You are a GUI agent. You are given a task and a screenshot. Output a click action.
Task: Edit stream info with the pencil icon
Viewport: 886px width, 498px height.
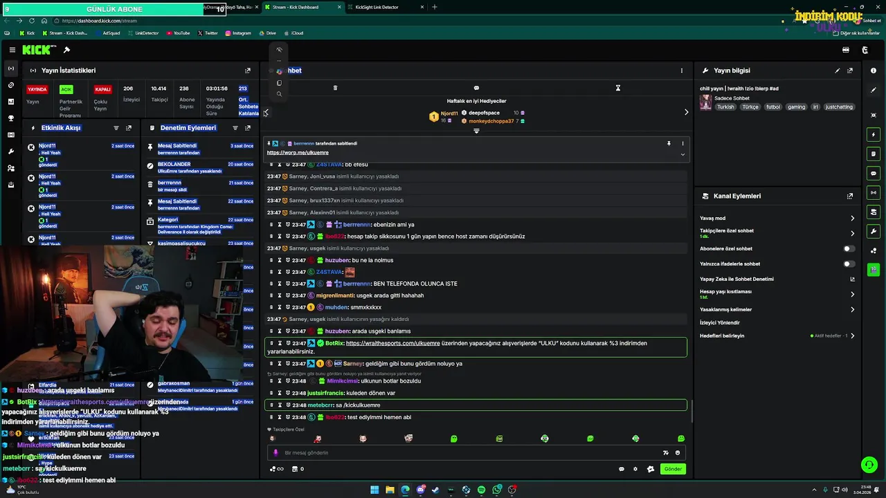[838, 71]
